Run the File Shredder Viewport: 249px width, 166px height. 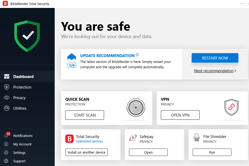(x=212, y=152)
